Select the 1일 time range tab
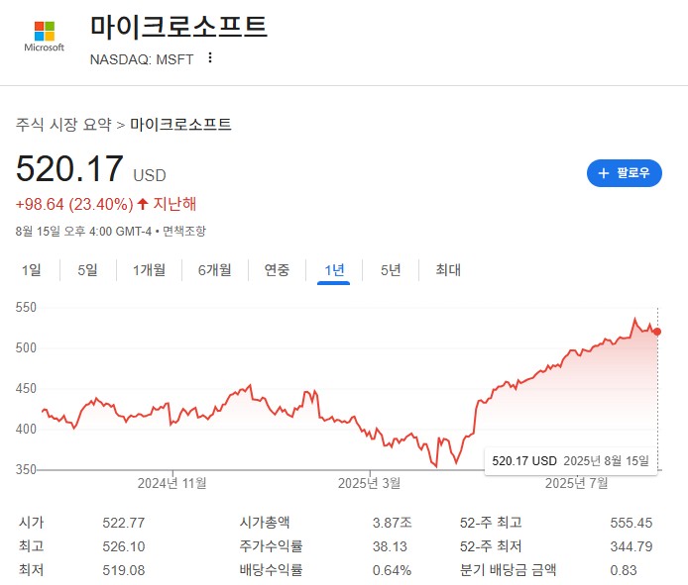The image size is (688, 585). (x=31, y=269)
